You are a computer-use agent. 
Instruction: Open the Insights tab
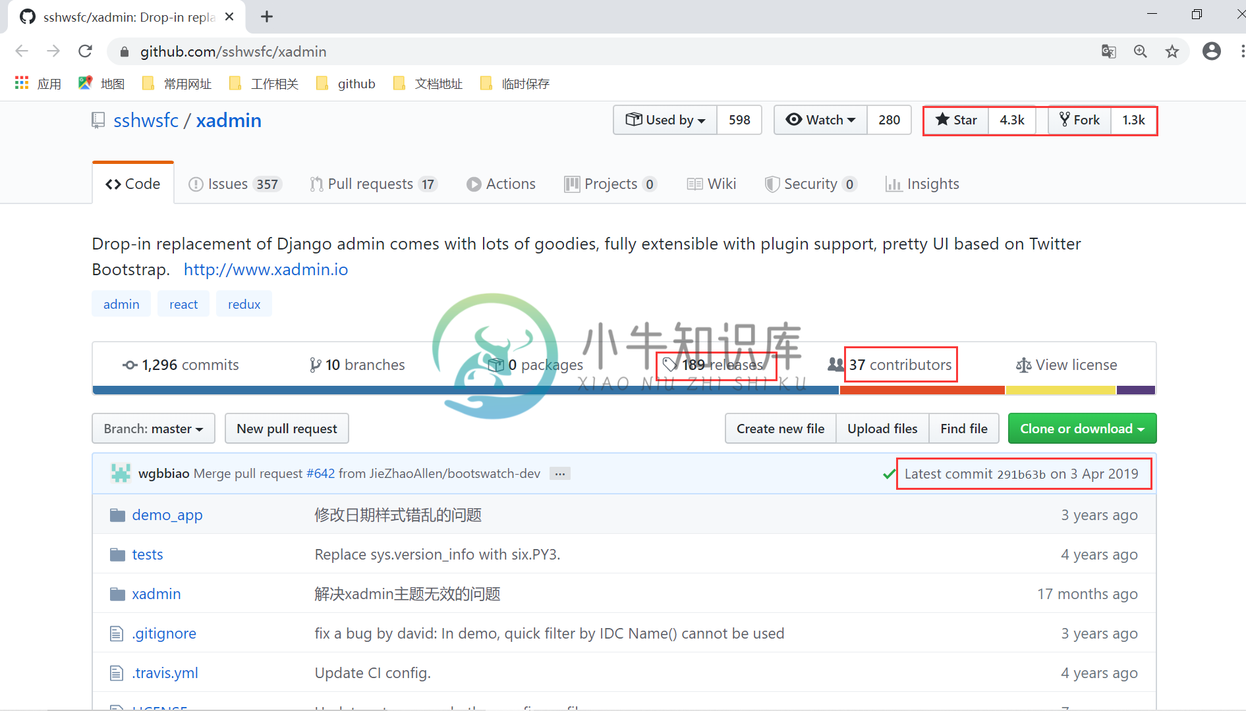click(922, 184)
